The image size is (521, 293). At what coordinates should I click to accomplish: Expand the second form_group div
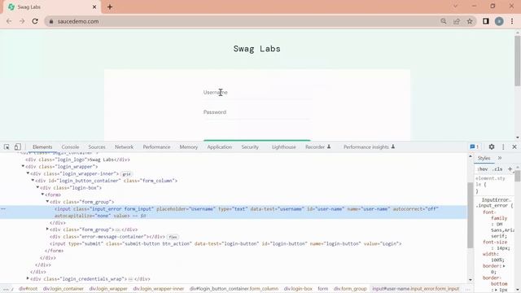47,229
